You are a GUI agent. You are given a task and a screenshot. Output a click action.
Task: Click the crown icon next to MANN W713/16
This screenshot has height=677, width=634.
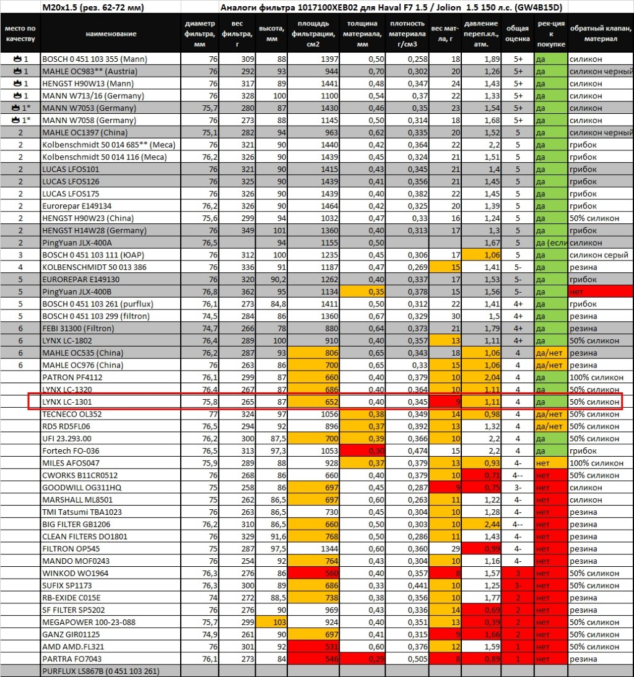17,95
